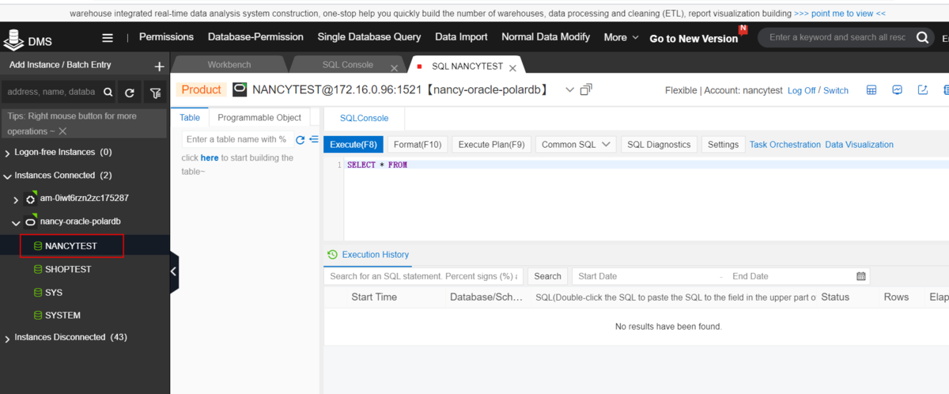
Task: Open the table grid icon at top right
Action: point(871,90)
